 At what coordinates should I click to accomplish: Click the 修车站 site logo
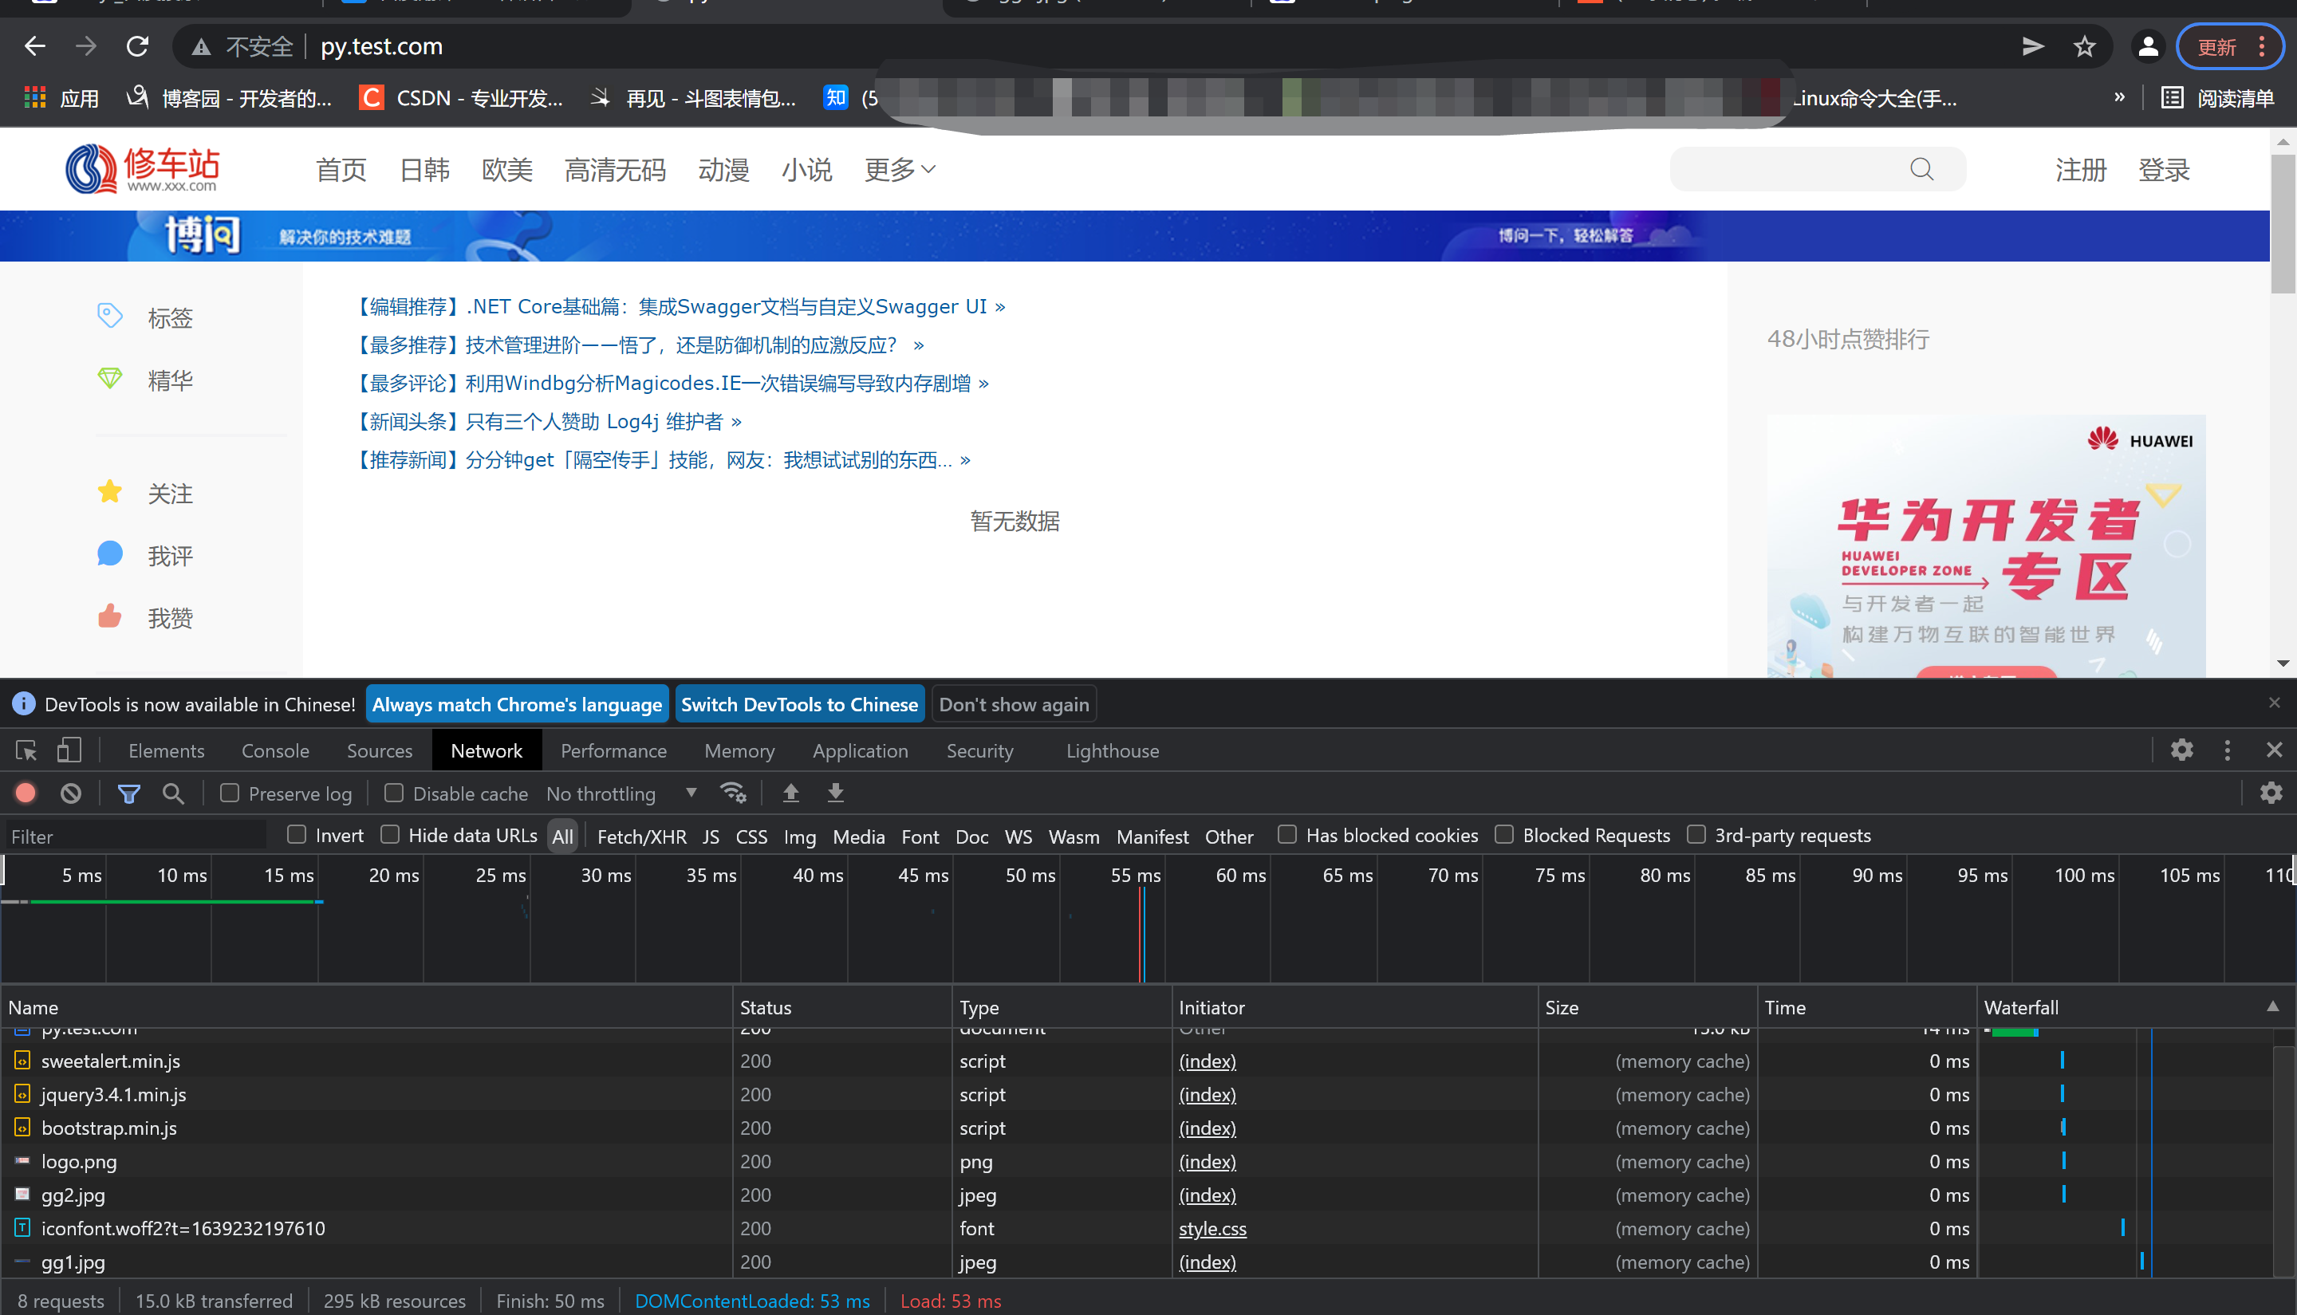click(x=143, y=169)
